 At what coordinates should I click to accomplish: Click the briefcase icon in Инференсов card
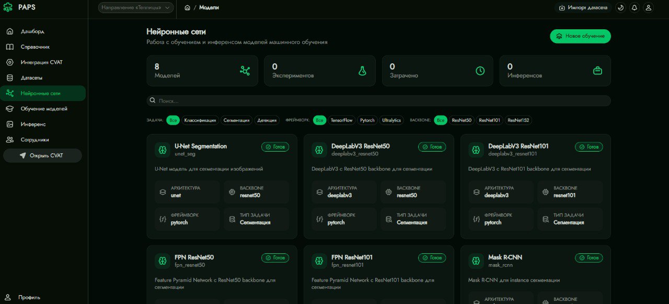pos(598,71)
